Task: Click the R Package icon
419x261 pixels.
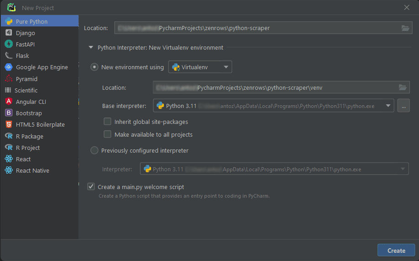Action: click(9, 136)
